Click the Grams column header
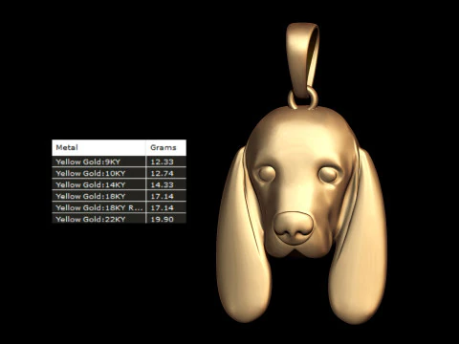 [x=166, y=147]
